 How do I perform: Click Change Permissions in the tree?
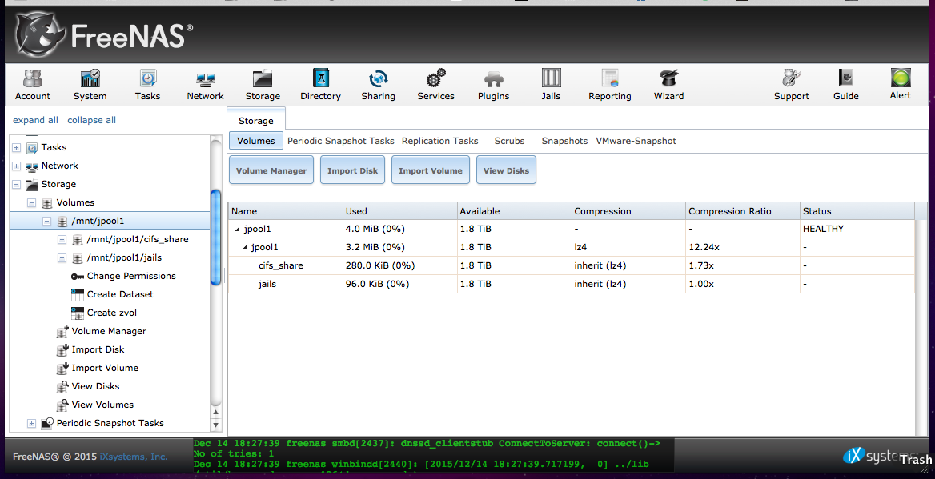(x=131, y=276)
